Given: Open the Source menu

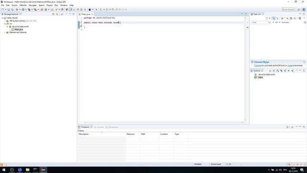Looking at the screenshot, I should coord(14,5).
